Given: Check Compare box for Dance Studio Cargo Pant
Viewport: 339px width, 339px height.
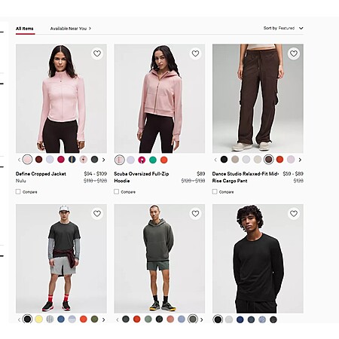Looking at the screenshot, I should tap(215, 192).
